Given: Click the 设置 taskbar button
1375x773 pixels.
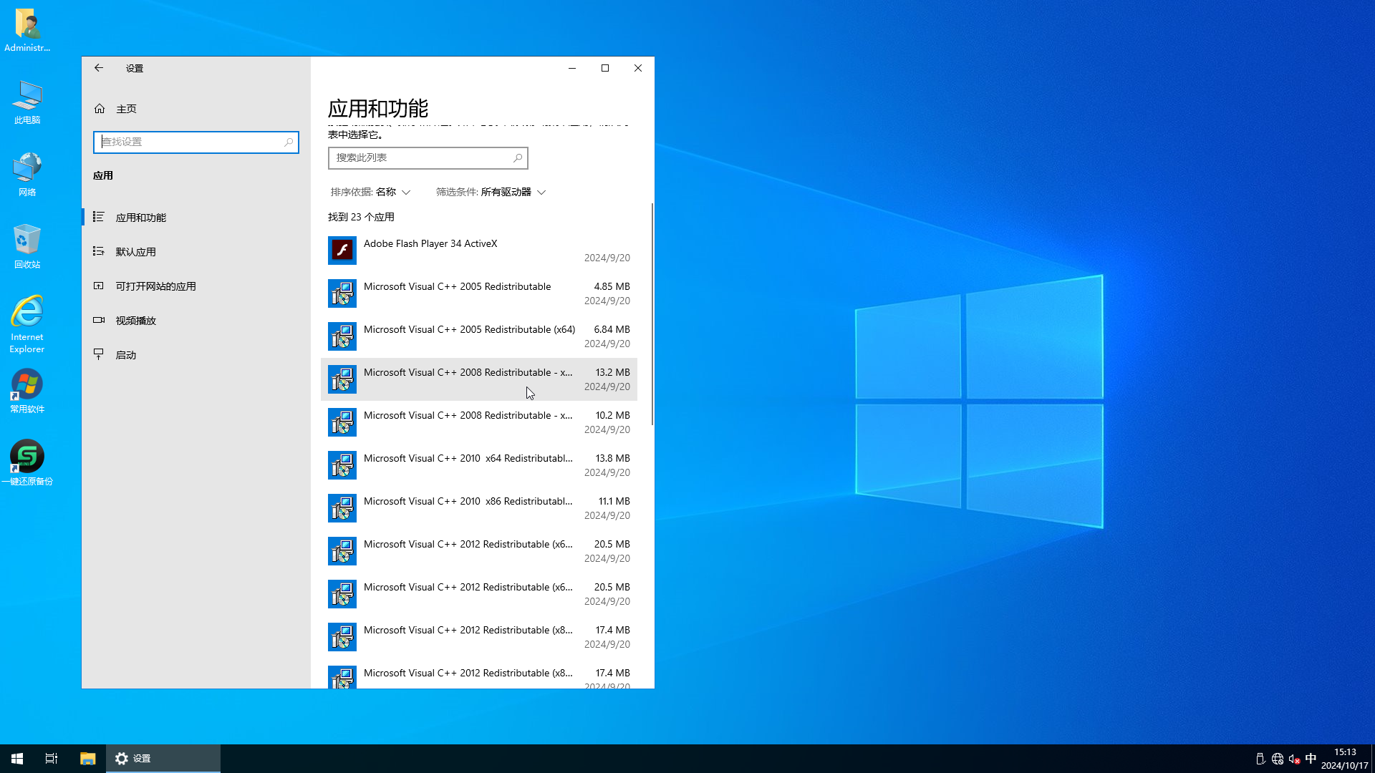Looking at the screenshot, I should tap(163, 759).
